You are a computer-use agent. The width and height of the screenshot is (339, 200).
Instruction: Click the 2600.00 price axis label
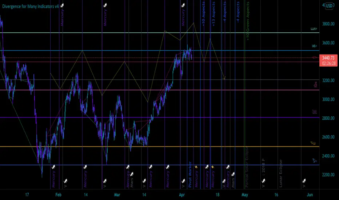[328, 137]
